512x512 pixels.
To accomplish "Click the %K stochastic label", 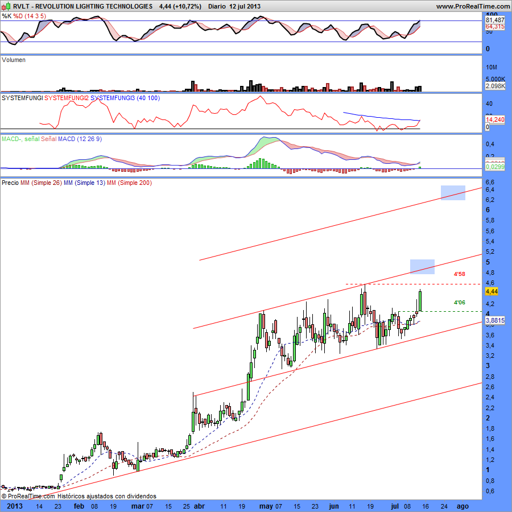I will [x=6, y=16].
